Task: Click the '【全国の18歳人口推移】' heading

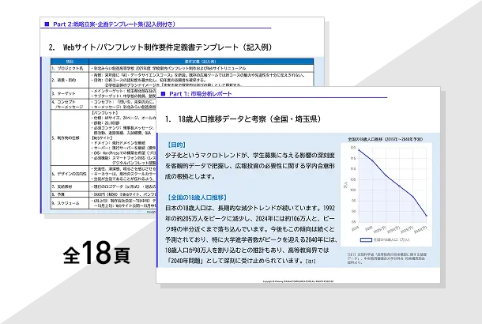Action: (x=197, y=198)
